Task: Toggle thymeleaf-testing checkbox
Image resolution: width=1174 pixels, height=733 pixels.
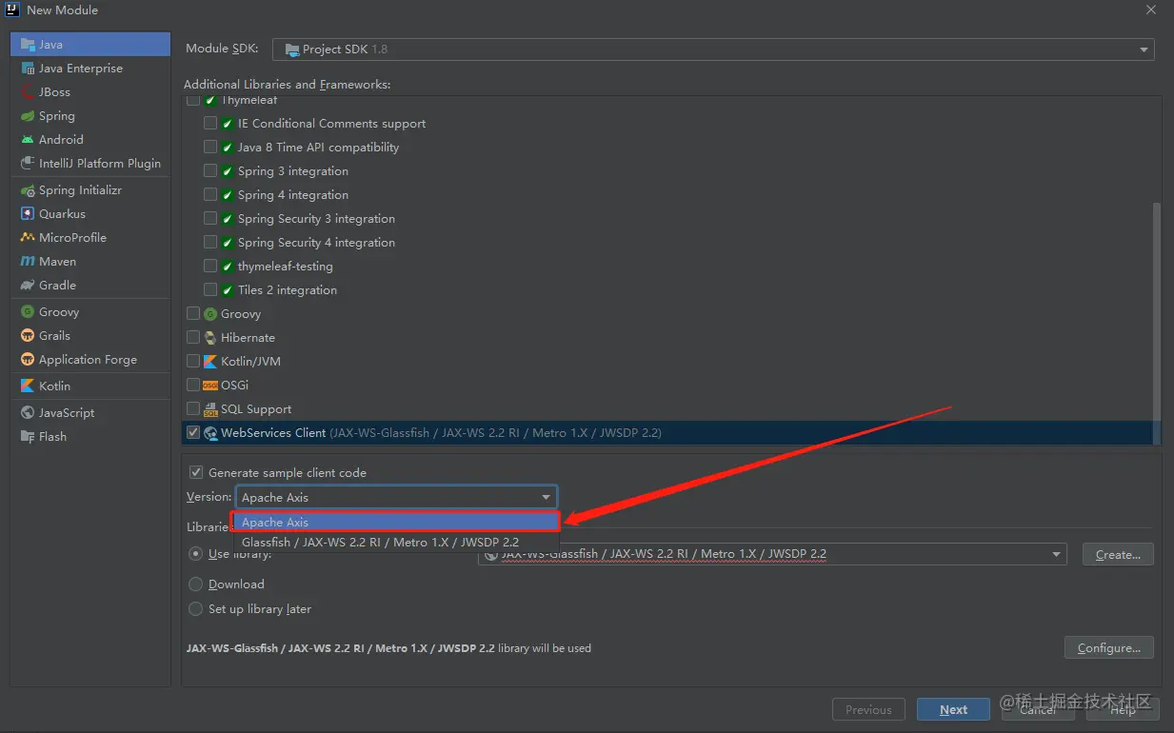Action: click(x=210, y=267)
